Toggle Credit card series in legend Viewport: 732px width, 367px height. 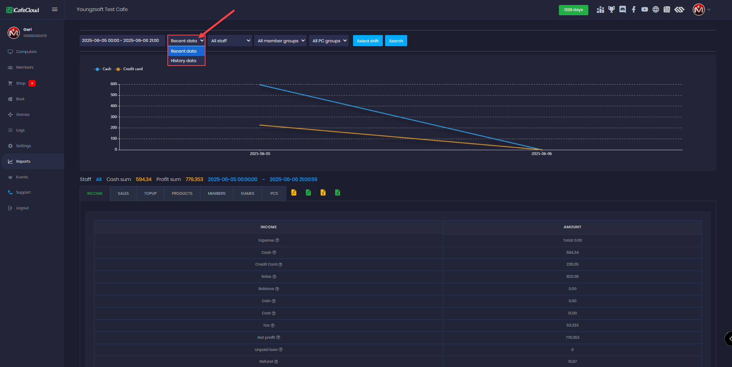129,69
